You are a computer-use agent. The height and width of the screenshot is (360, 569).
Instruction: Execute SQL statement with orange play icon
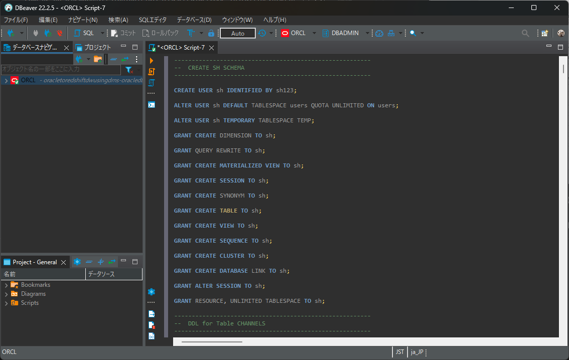[152, 61]
